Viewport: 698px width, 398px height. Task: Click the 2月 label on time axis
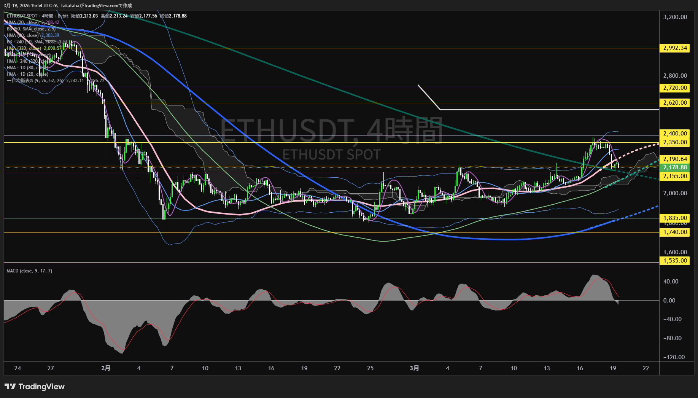[106, 368]
